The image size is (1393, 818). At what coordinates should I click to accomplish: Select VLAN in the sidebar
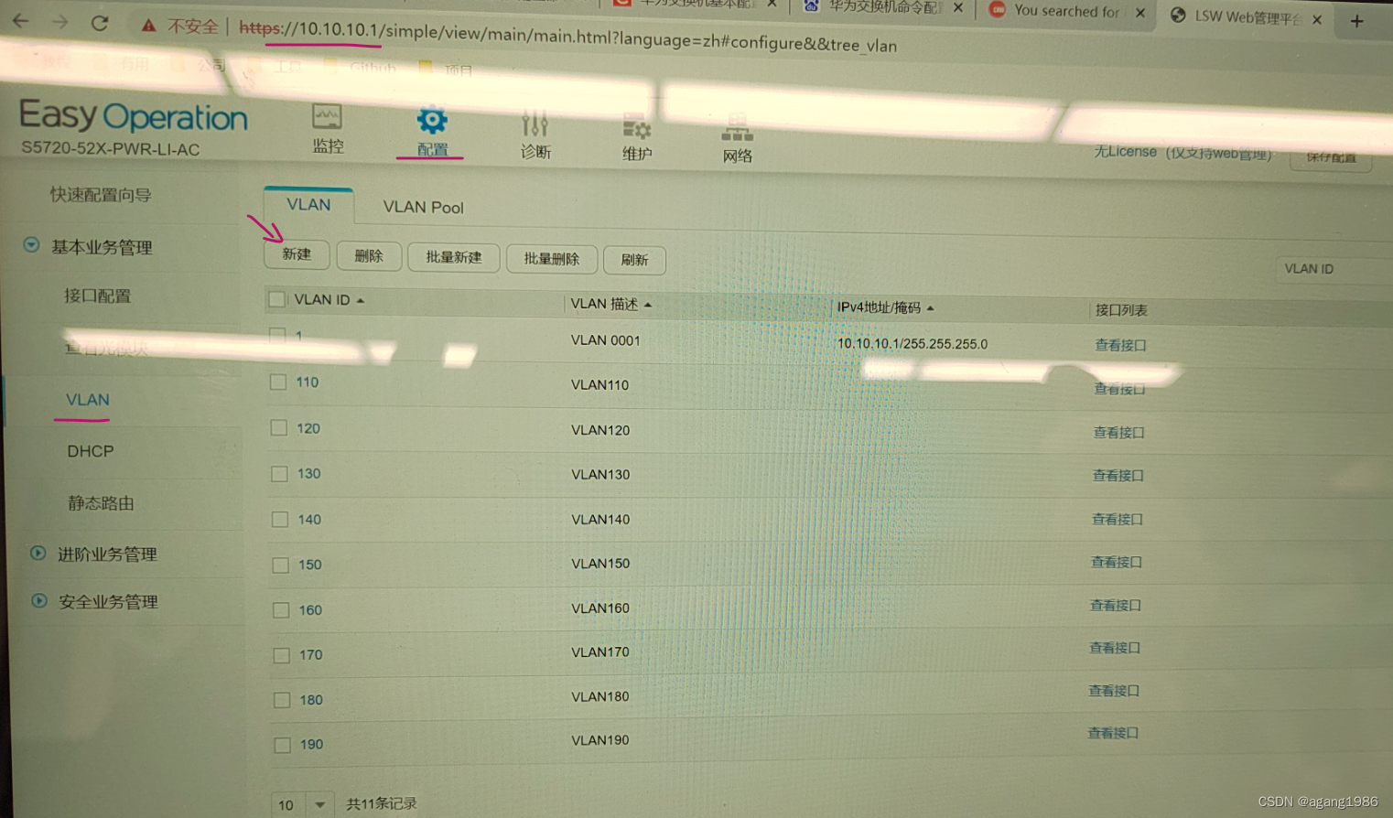click(x=88, y=400)
